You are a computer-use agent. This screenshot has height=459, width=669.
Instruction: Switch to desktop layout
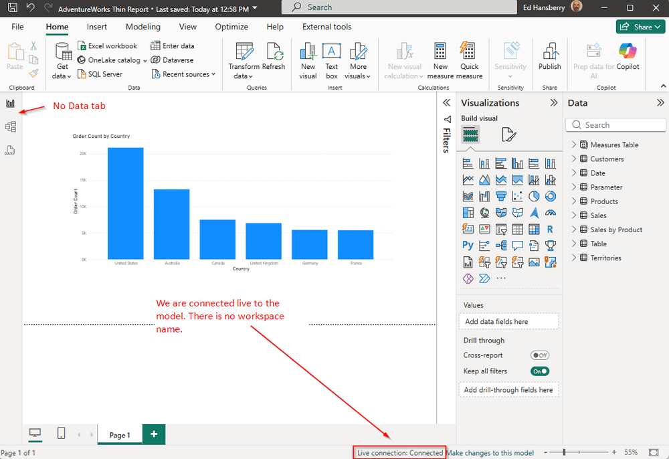[35, 434]
